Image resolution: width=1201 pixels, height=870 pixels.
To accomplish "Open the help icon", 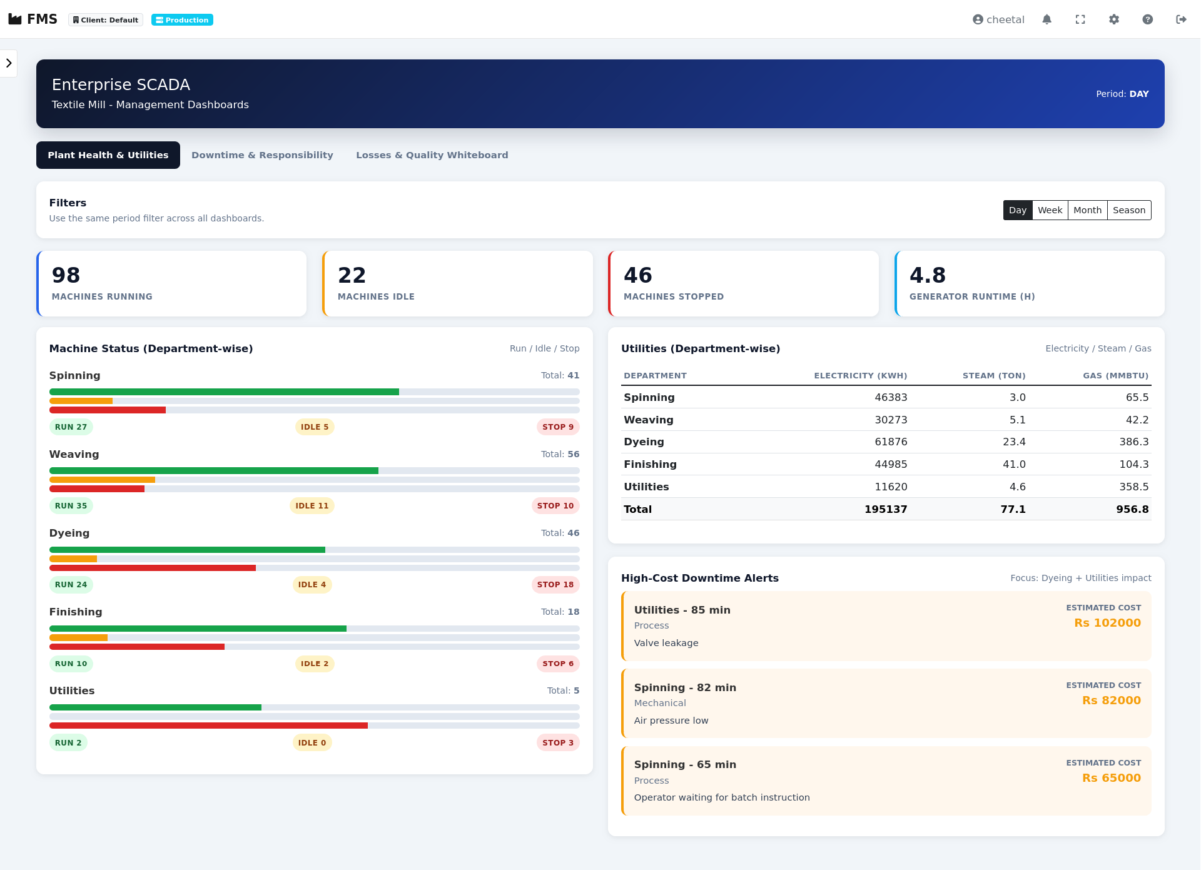I will pyautogui.click(x=1148, y=19).
